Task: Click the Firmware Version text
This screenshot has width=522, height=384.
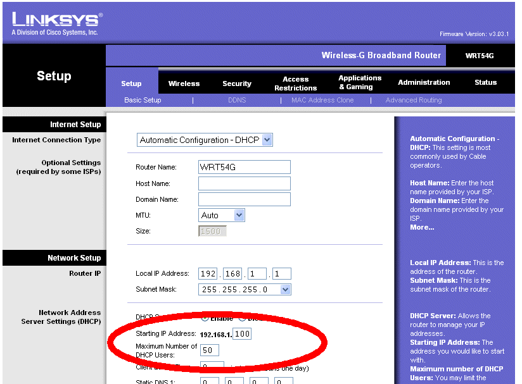Action: 474,34
